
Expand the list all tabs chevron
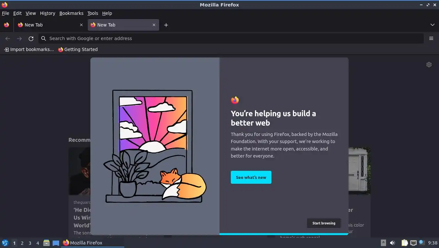(x=433, y=25)
